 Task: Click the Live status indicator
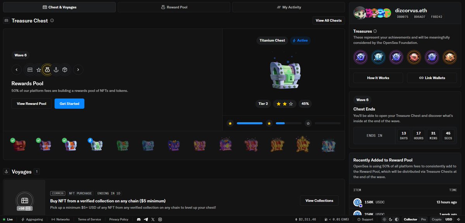[x=8, y=220]
